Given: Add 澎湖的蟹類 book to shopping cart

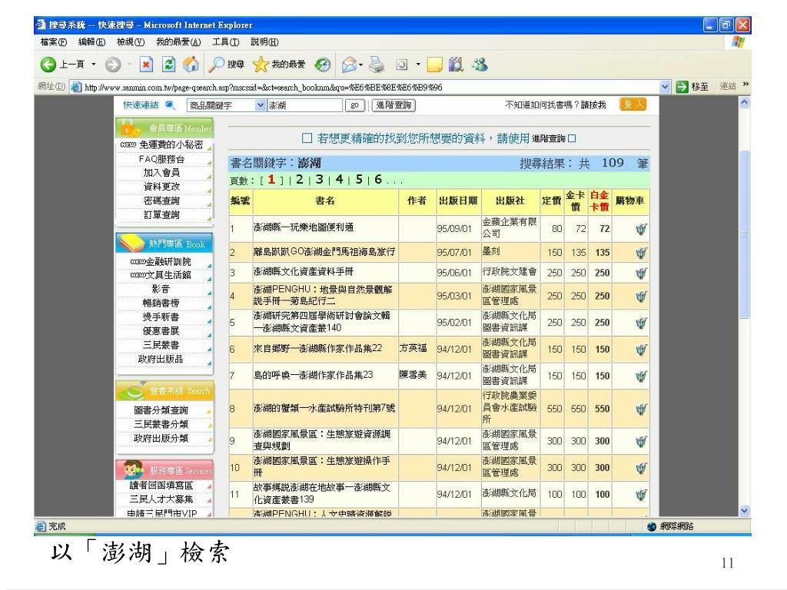Looking at the screenshot, I should (x=641, y=409).
